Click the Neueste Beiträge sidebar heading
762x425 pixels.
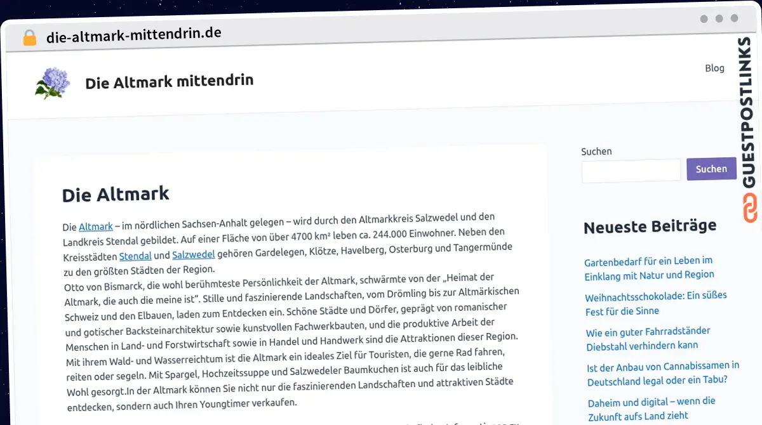click(650, 226)
